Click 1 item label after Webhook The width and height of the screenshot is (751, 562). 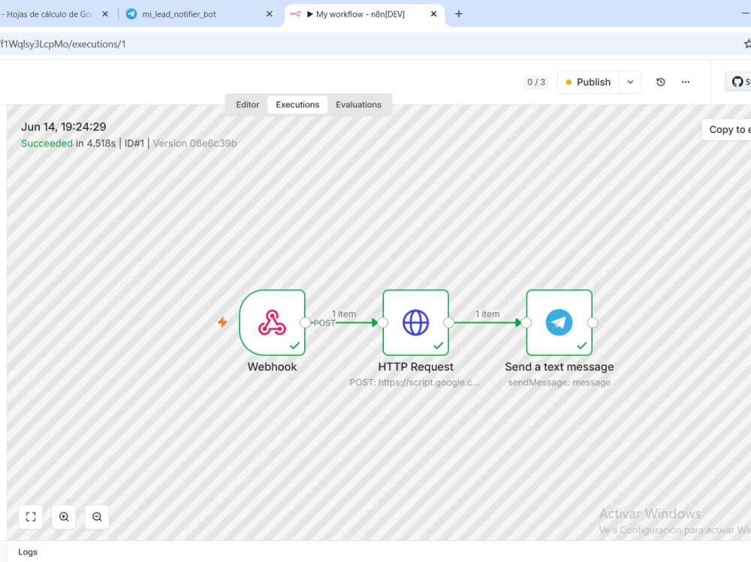pos(343,314)
